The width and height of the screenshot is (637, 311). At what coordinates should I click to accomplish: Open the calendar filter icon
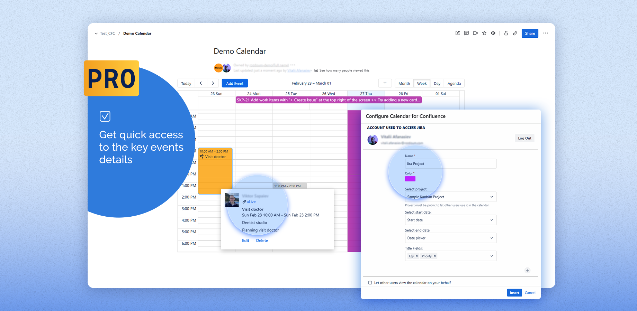[x=385, y=83]
